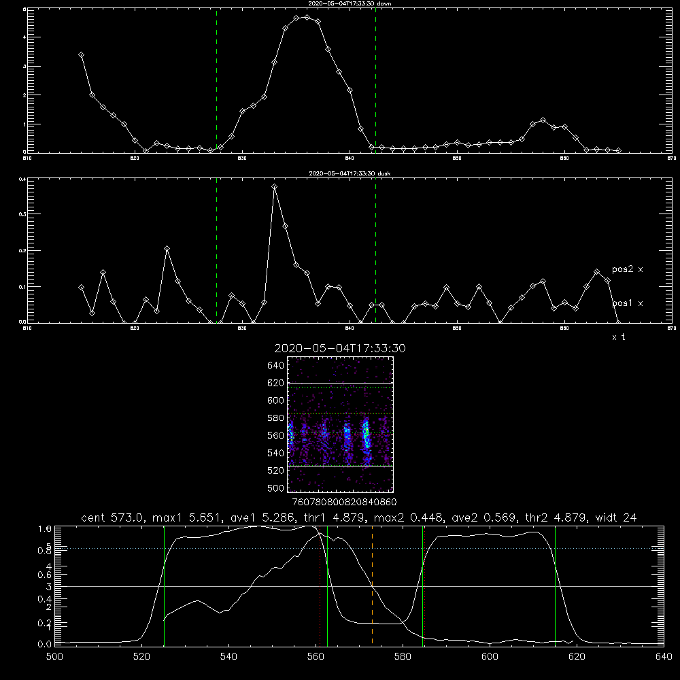Viewport: 680px width, 680px height.
Task: Click the 'max2 0.448' value
Action: pos(409,517)
